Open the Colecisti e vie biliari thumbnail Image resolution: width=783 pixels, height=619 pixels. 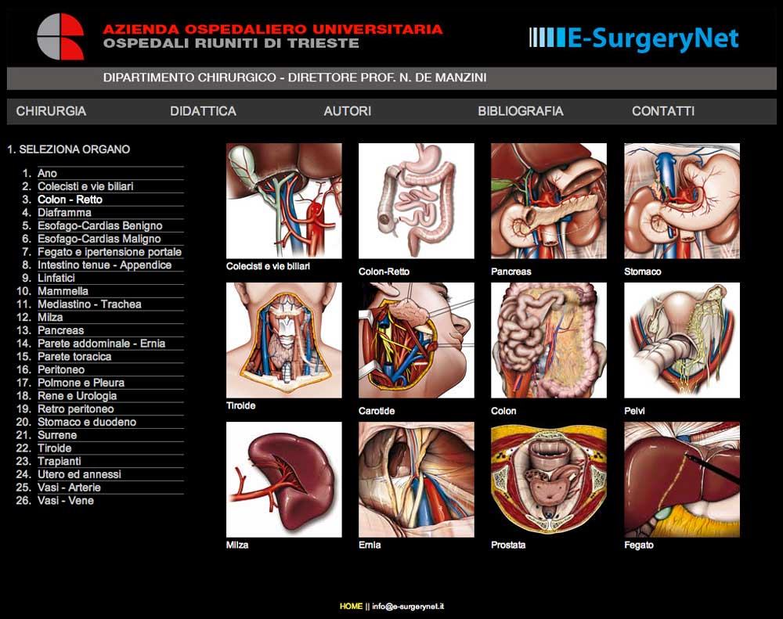(x=284, y=200)
